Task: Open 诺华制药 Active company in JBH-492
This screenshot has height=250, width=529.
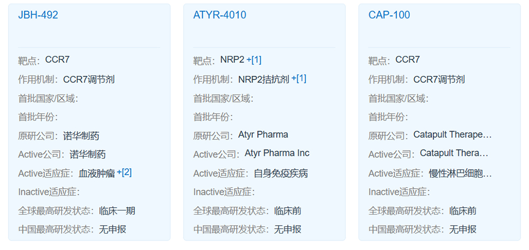Action: pyautogui.click(x=87, y=154)
